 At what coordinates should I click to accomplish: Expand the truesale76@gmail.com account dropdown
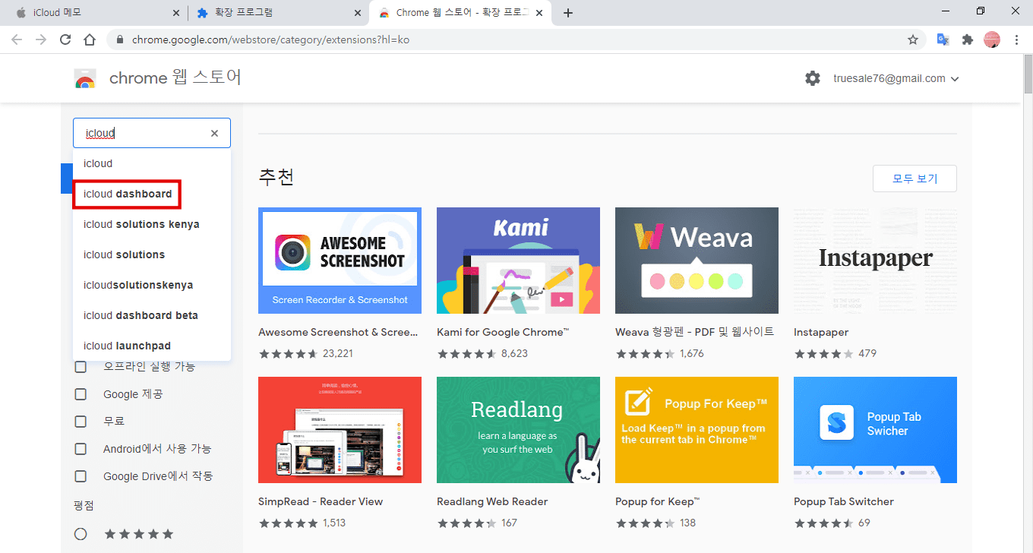click(x=896, y=78)
